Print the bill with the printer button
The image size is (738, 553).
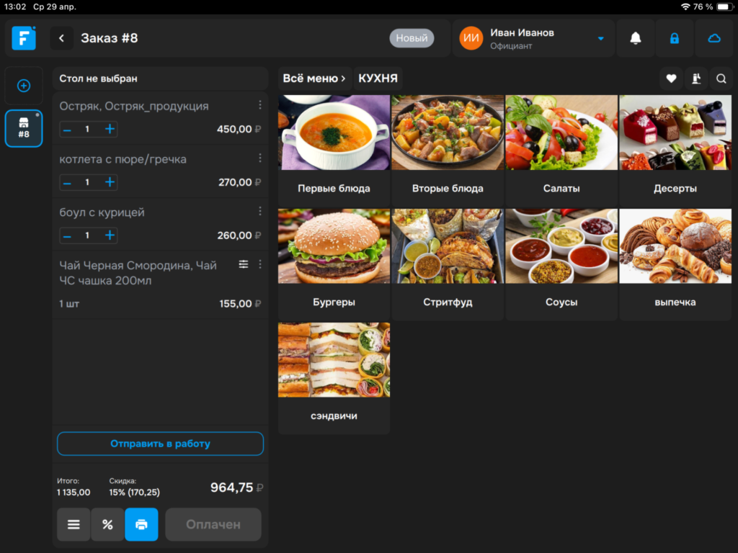141,524
